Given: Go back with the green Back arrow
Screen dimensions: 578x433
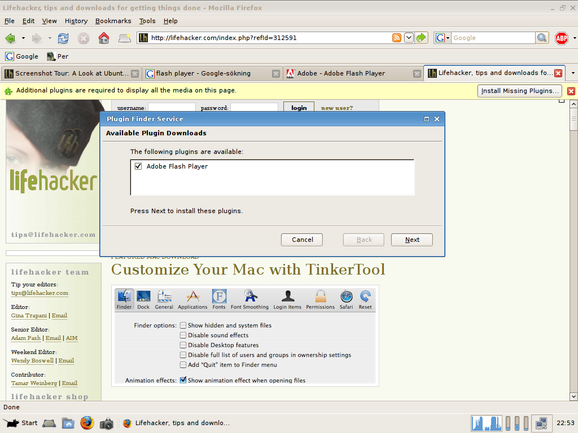Looking at the screenshot, I should tap(10, 38).
